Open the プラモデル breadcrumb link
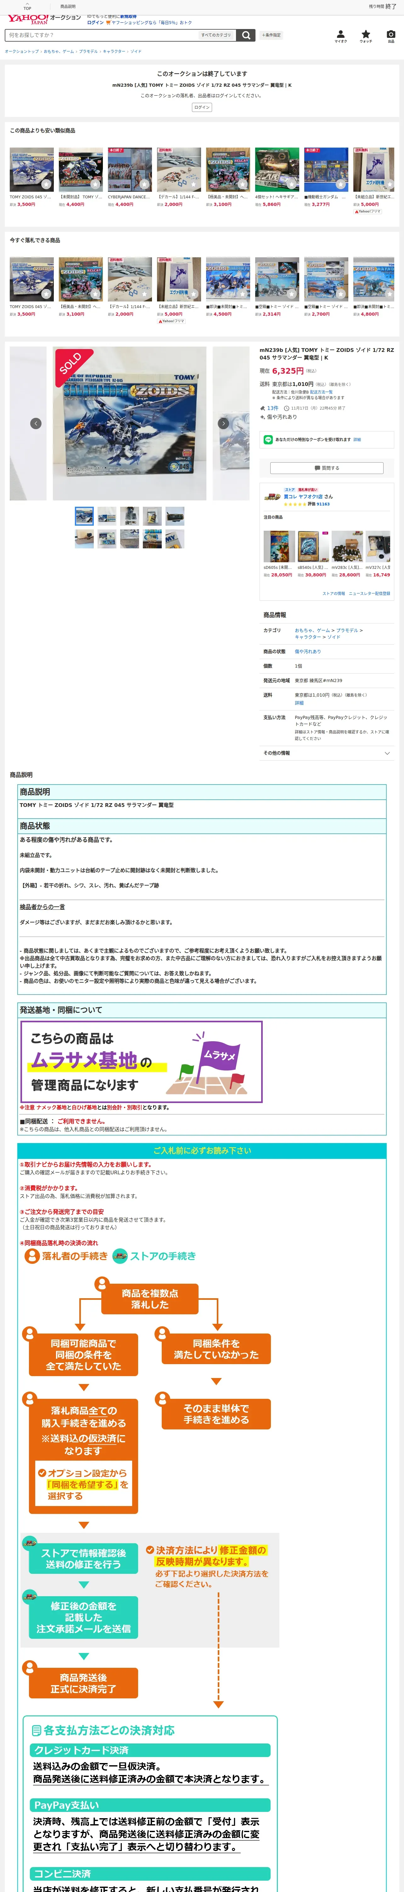 [88, 51]
